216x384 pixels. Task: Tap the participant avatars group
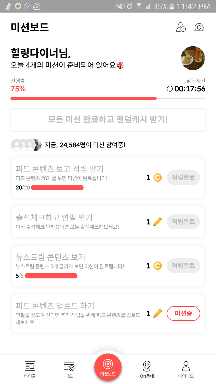tap(26, 145)
